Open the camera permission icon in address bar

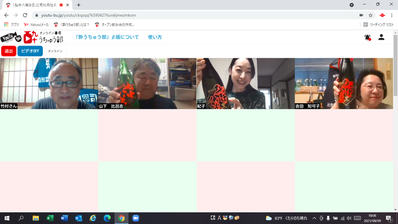point(361,15)
